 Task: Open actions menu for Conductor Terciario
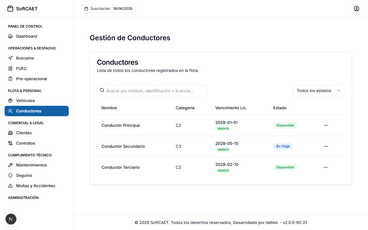326,167
